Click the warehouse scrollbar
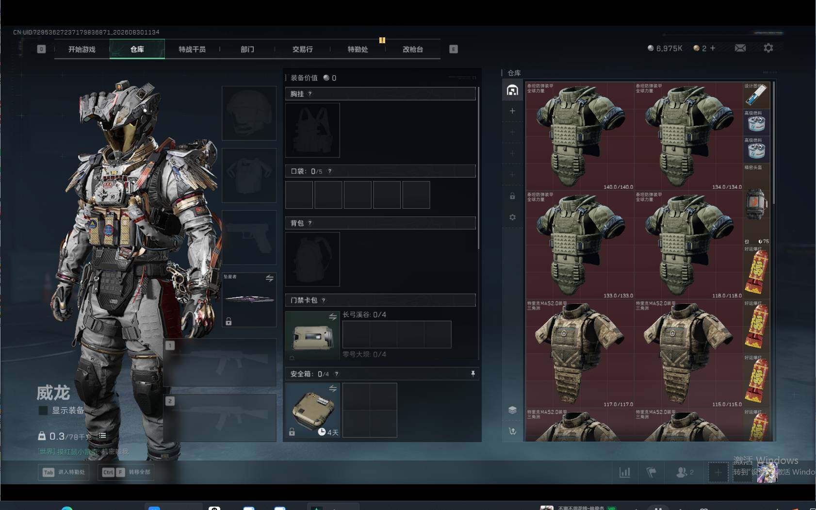This screenshot has width=816, height=510. point(773,143)
